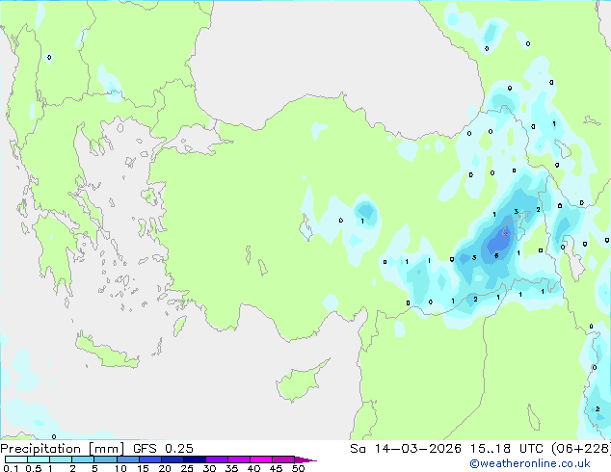Click the '20' legend scale label
This screenshot has width=611, height=472.
(x=165, y=468)
